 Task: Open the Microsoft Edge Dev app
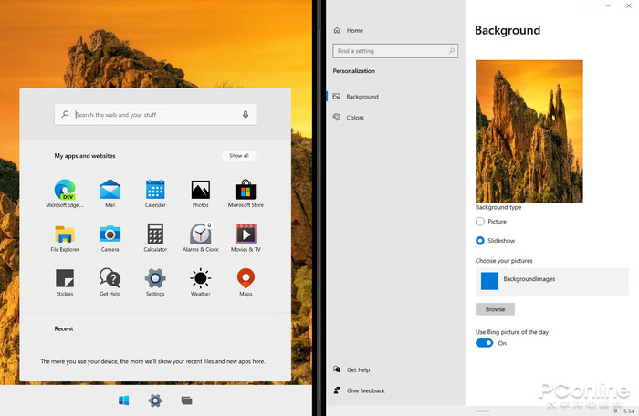(x=65, y=190)
